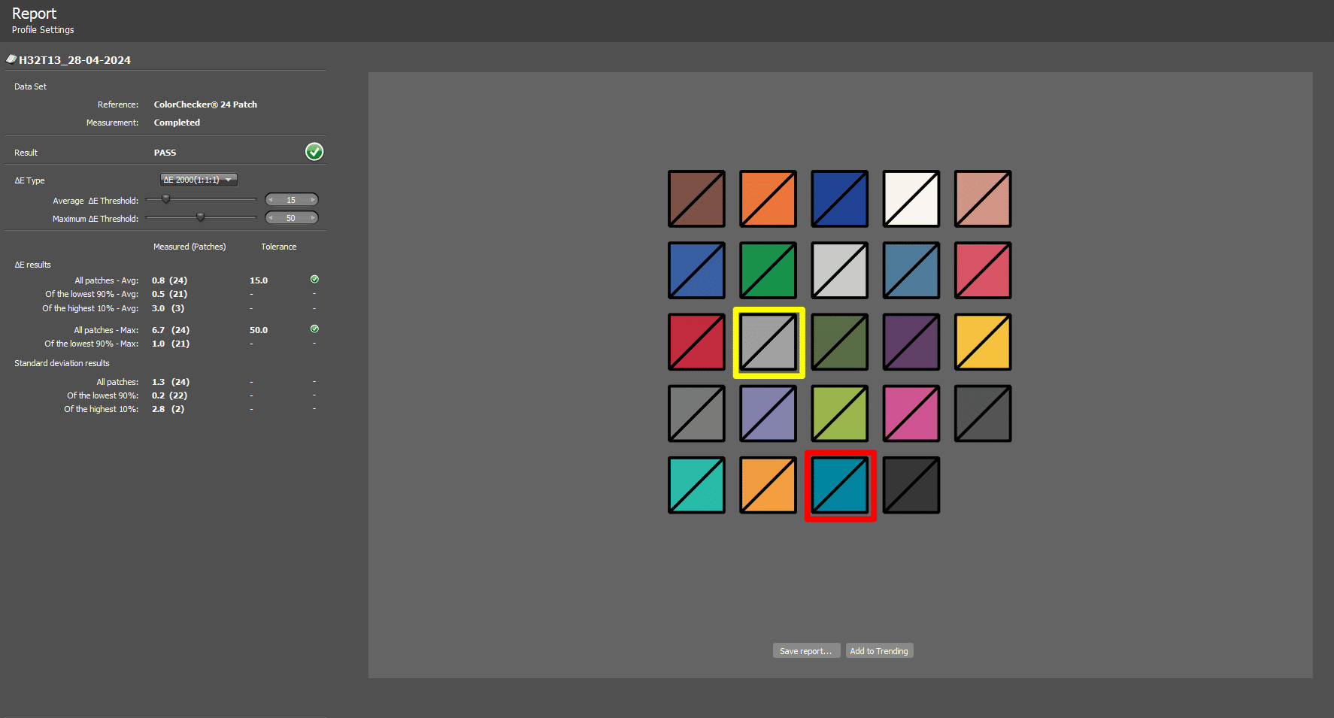Decrease the Maximum ΔE Threshold value

click(271, 218)
